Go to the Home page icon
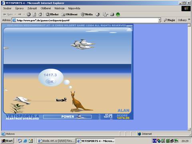The height and width of the screenshot is (144, 192). pyautogui.click(x=40, y=14)
